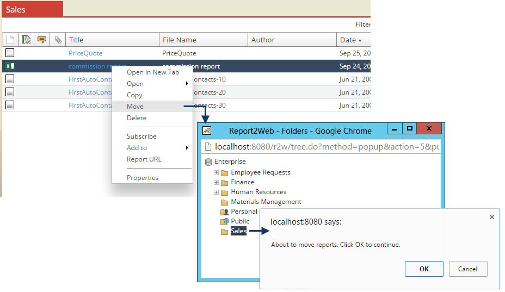Image resolution: width=505 pixels, height=292 pixels.
Task: Click the Enterprise database icon in tree
Action: [x=208, y=161]
